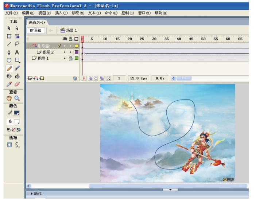
Task: Toggle outline swatch for 图层 1
Action: click(77, 58)
